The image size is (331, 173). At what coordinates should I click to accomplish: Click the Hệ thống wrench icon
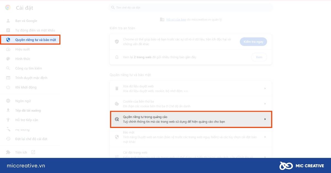8,129
